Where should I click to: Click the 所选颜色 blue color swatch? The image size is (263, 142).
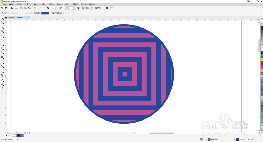tap(45, 13)
